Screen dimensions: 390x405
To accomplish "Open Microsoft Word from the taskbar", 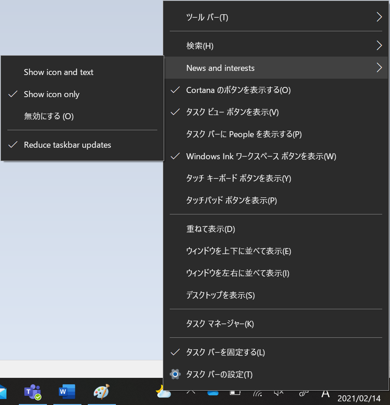I will click(x=67, y=392).
